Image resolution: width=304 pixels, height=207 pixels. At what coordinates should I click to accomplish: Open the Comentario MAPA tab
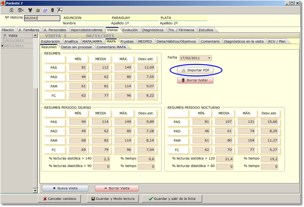point(111,47)
